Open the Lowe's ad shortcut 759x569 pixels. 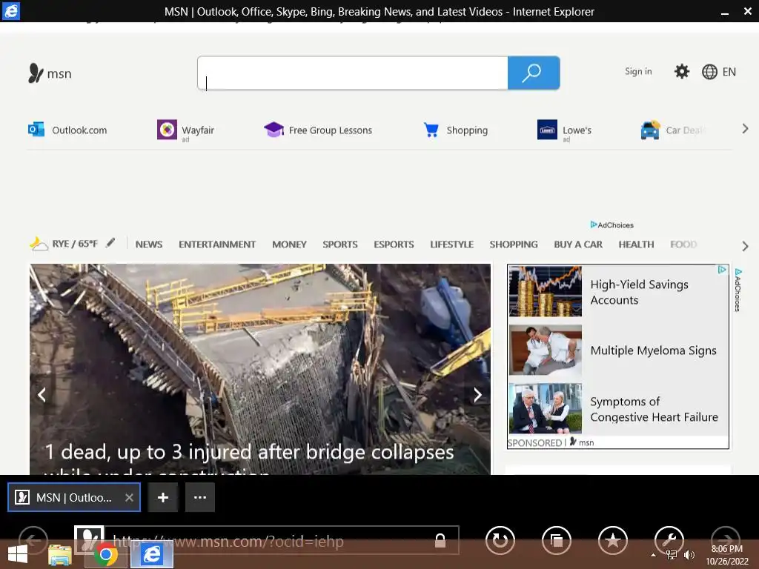point(564,130)
